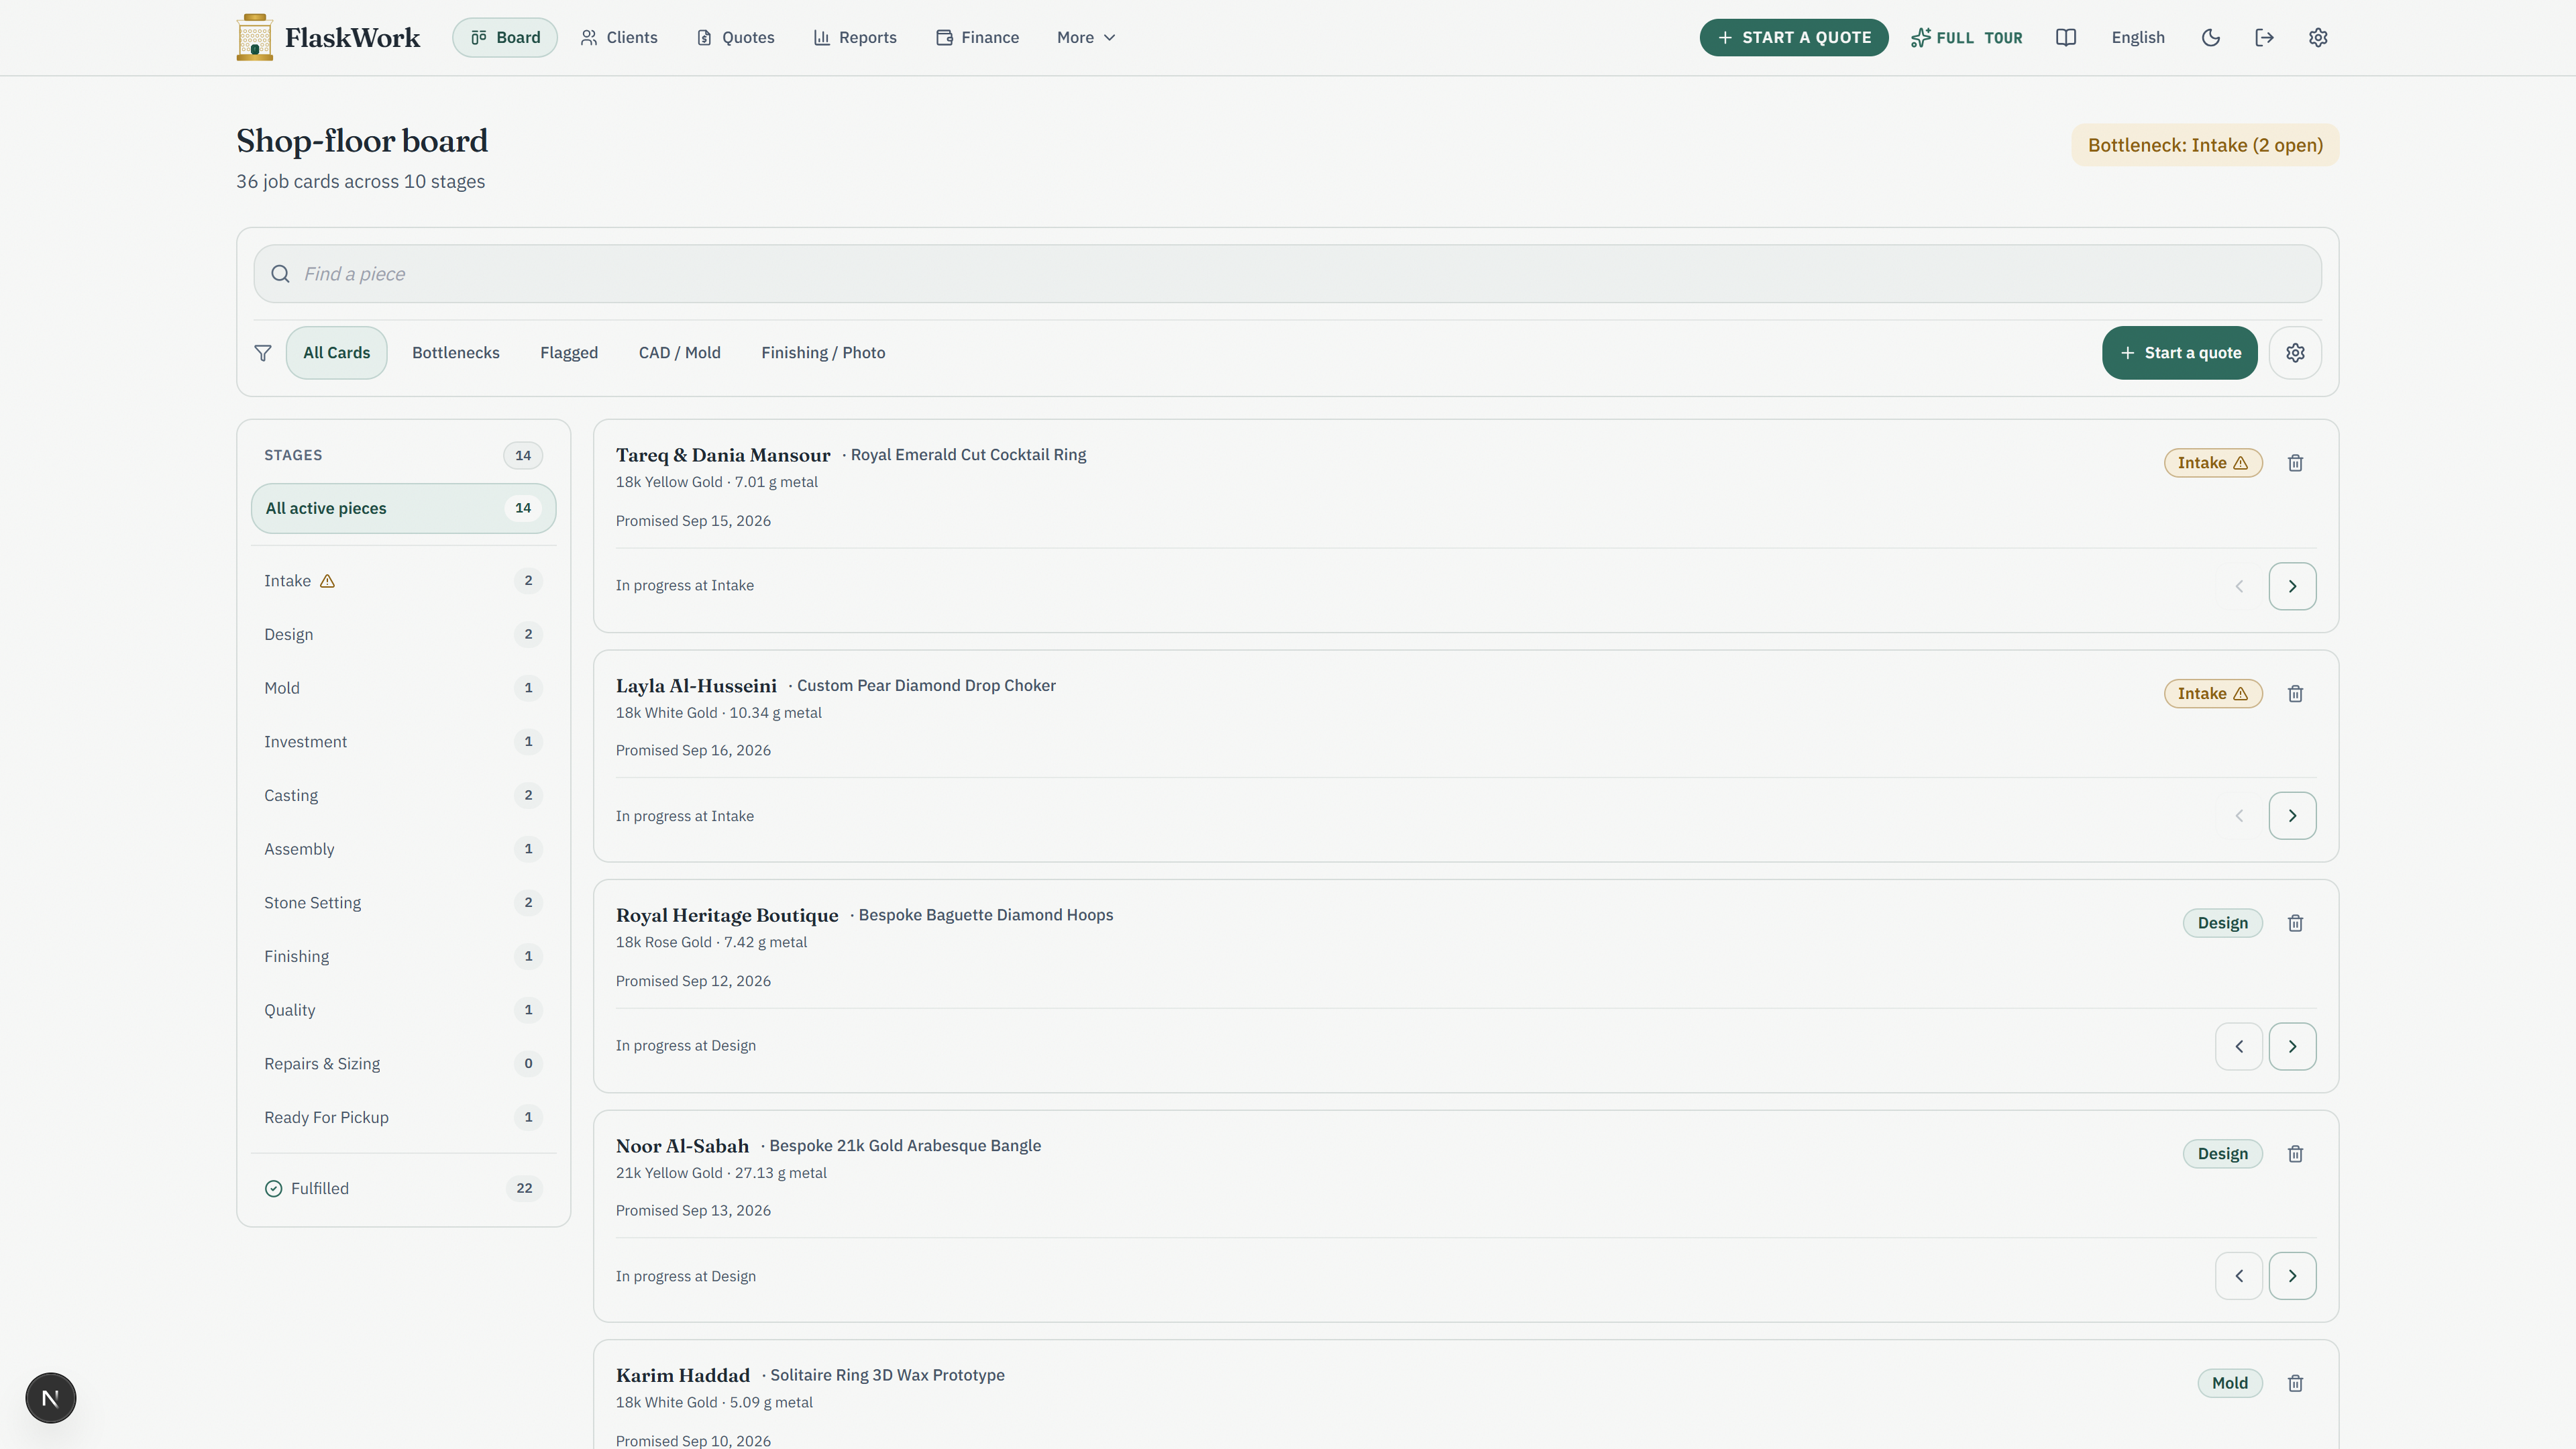Click the filter funnel icon
This screenshot has height=1449, width=2576.
click(x=263, y=353)
